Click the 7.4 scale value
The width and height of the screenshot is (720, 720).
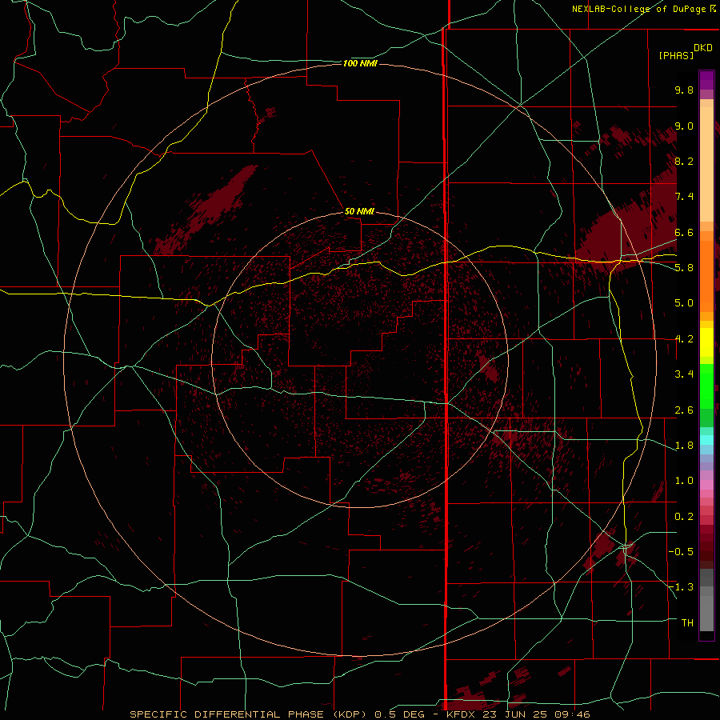tap(684, 197)
